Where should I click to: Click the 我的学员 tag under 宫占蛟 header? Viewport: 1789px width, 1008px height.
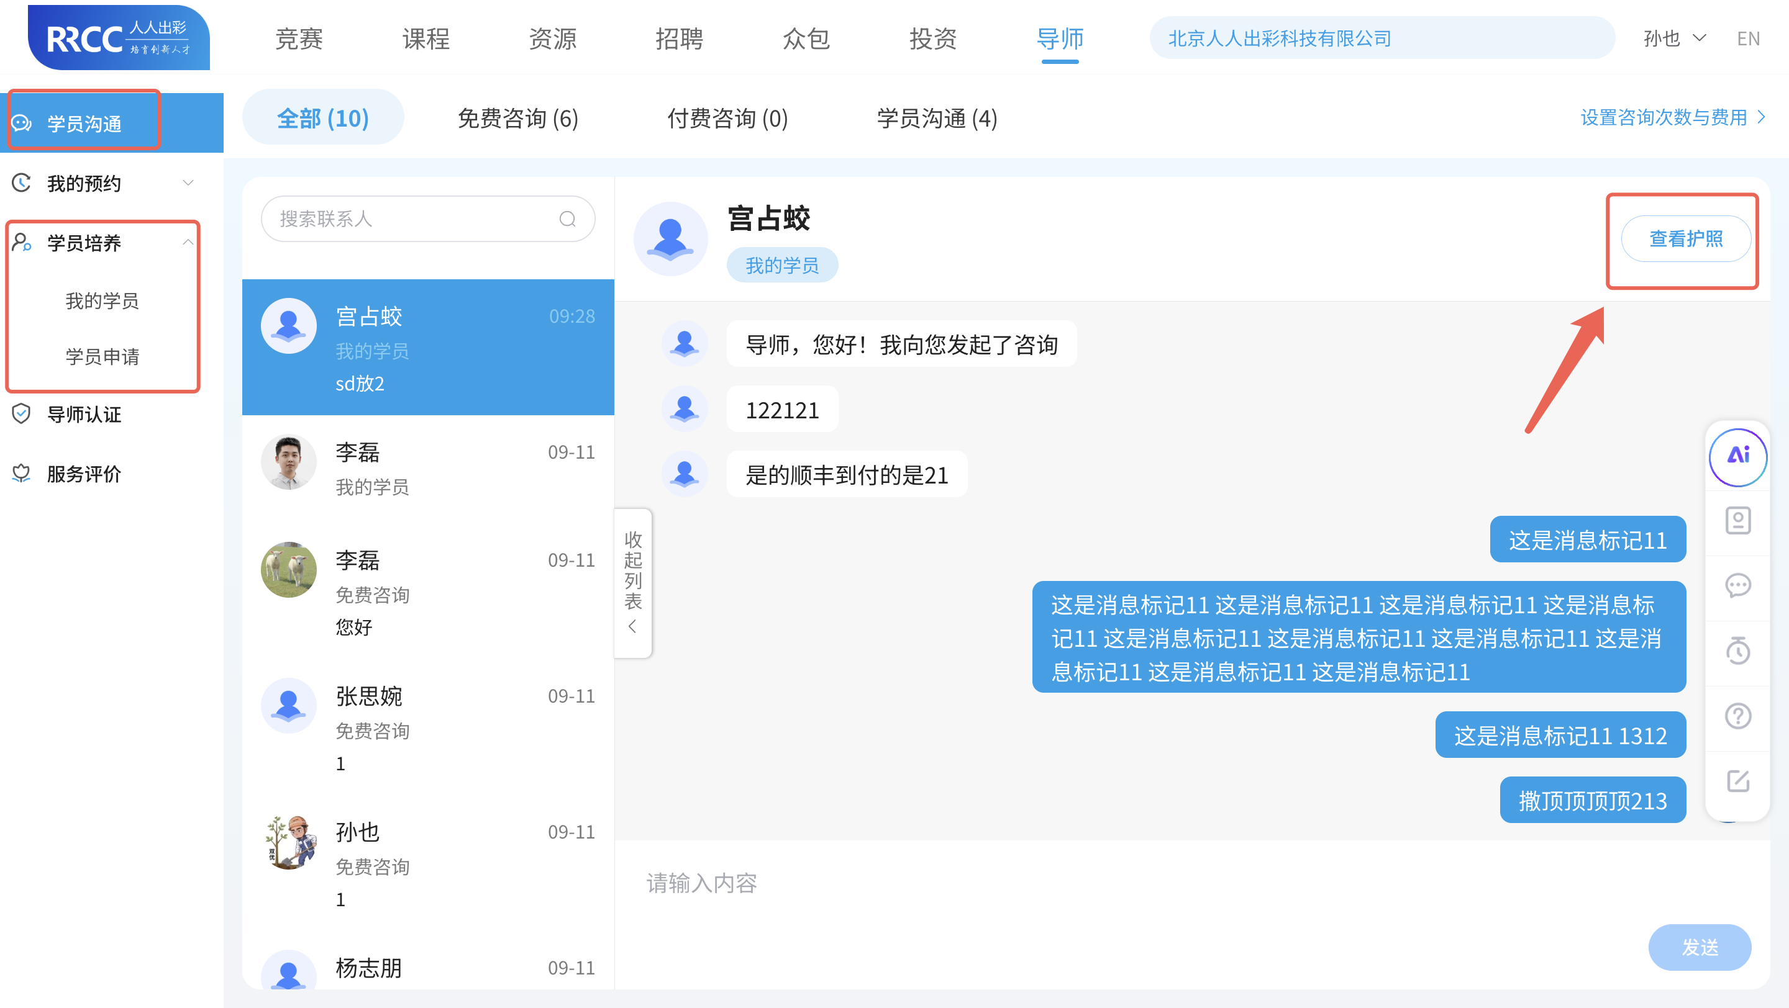[x=782, y=265]
